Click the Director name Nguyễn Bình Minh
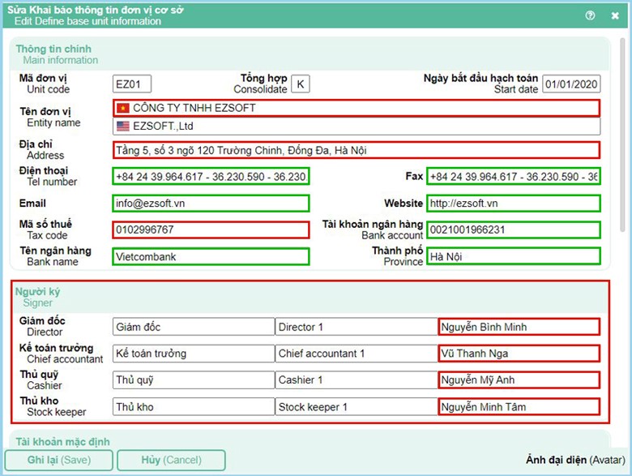The image size is (632, 476). 519,327
